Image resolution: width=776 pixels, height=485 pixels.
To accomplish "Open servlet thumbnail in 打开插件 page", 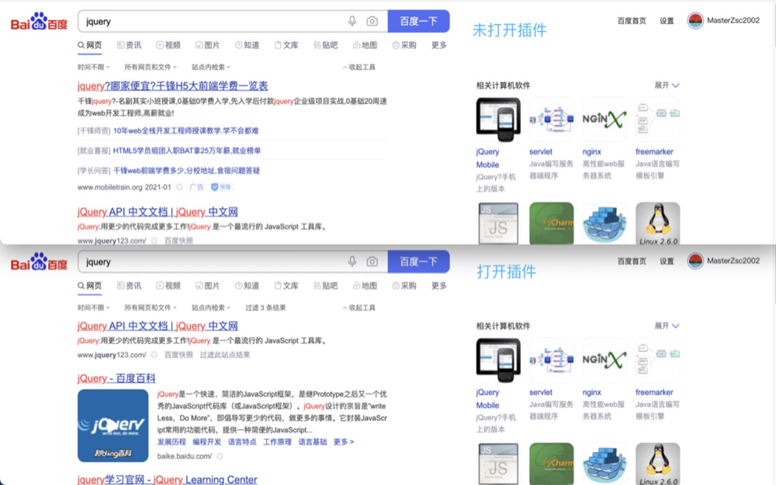I will pyautogui.click(x=552, y=360).
